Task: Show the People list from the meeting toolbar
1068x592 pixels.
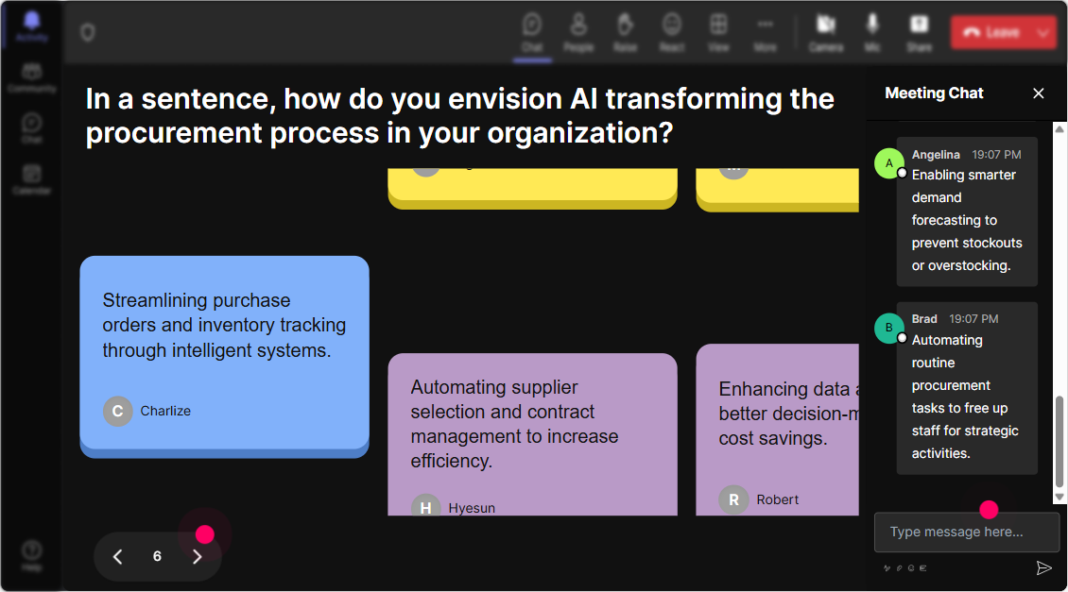Action: click(x=578, y=33)
